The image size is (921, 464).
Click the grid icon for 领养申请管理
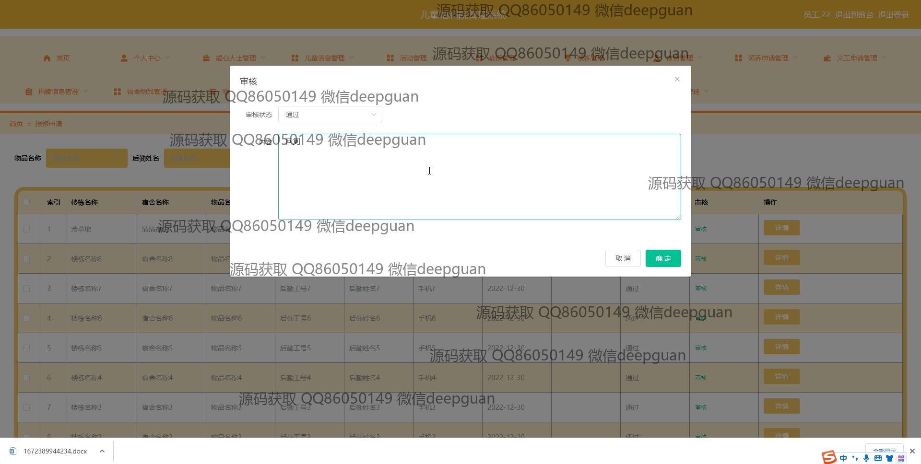click(x=738, y=58)
